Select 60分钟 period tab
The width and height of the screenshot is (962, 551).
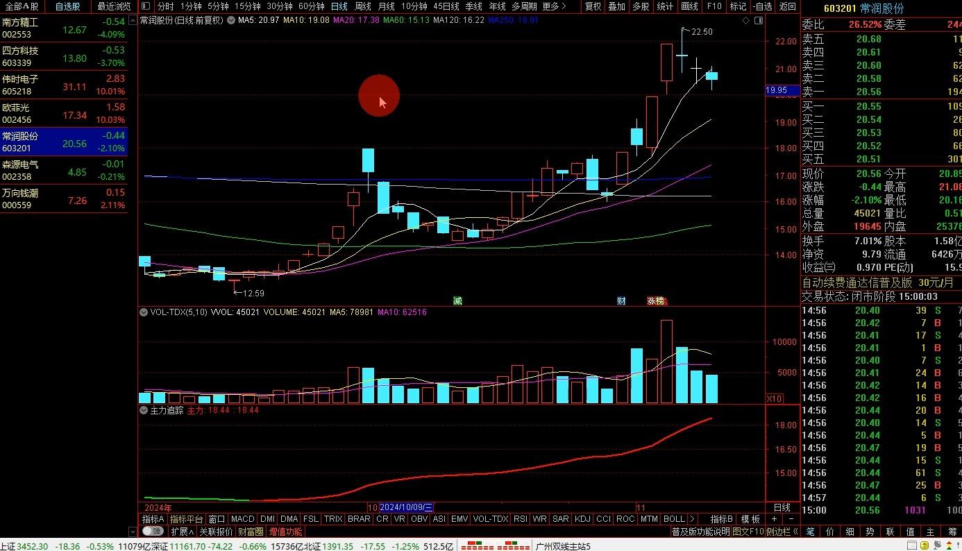(x=312, y=6)
